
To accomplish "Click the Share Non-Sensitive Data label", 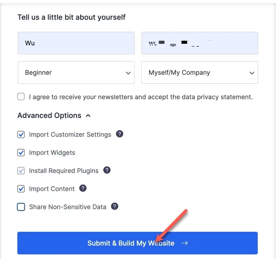I will (x=68, y=207).
